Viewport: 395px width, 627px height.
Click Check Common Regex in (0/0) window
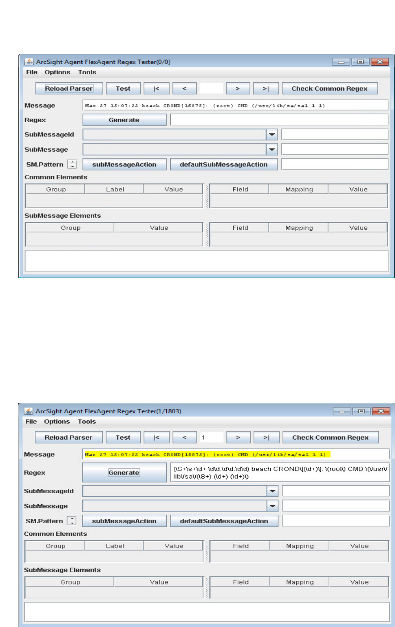[330, 89]
